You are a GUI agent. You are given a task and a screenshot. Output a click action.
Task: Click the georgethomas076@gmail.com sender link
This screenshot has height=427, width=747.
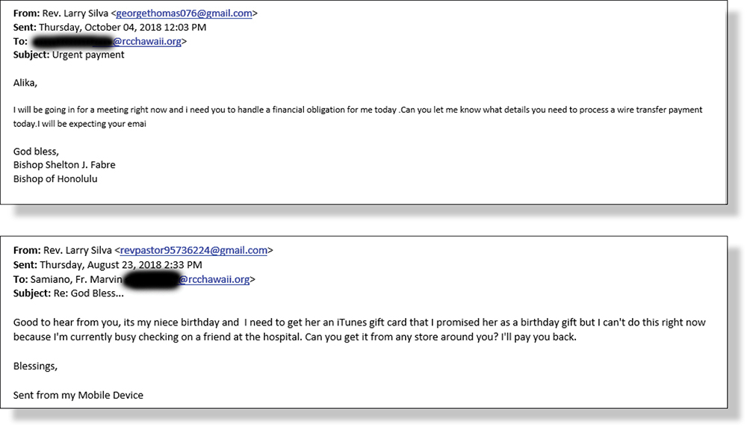[x=185, y=13]
